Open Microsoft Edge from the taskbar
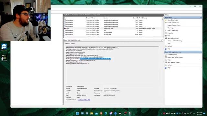This screenshot has width=207, height=116. pos(106,113)
